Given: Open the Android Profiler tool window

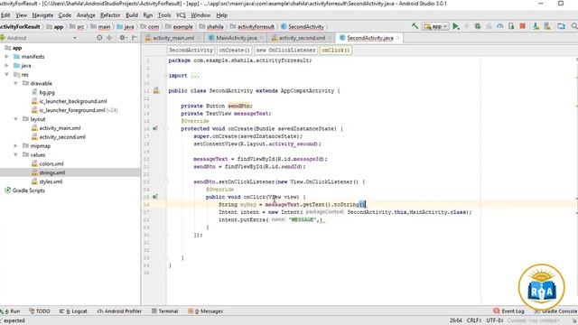Looking at the screenshot, I should pyautogui.click(x=119, y=311).
